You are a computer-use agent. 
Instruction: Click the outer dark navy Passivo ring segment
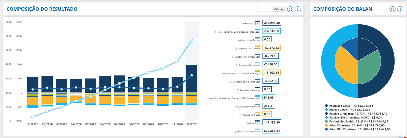388,61
